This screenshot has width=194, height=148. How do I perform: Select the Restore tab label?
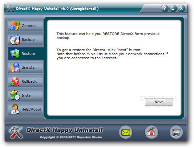click(28, 54)
